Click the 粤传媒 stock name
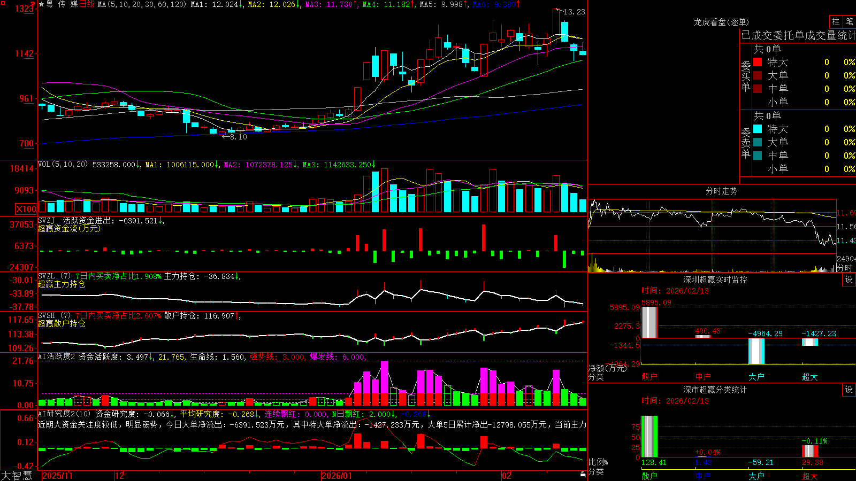Image resolution: width=856 pixels, height=481 pixels. (x=62, y=4)
